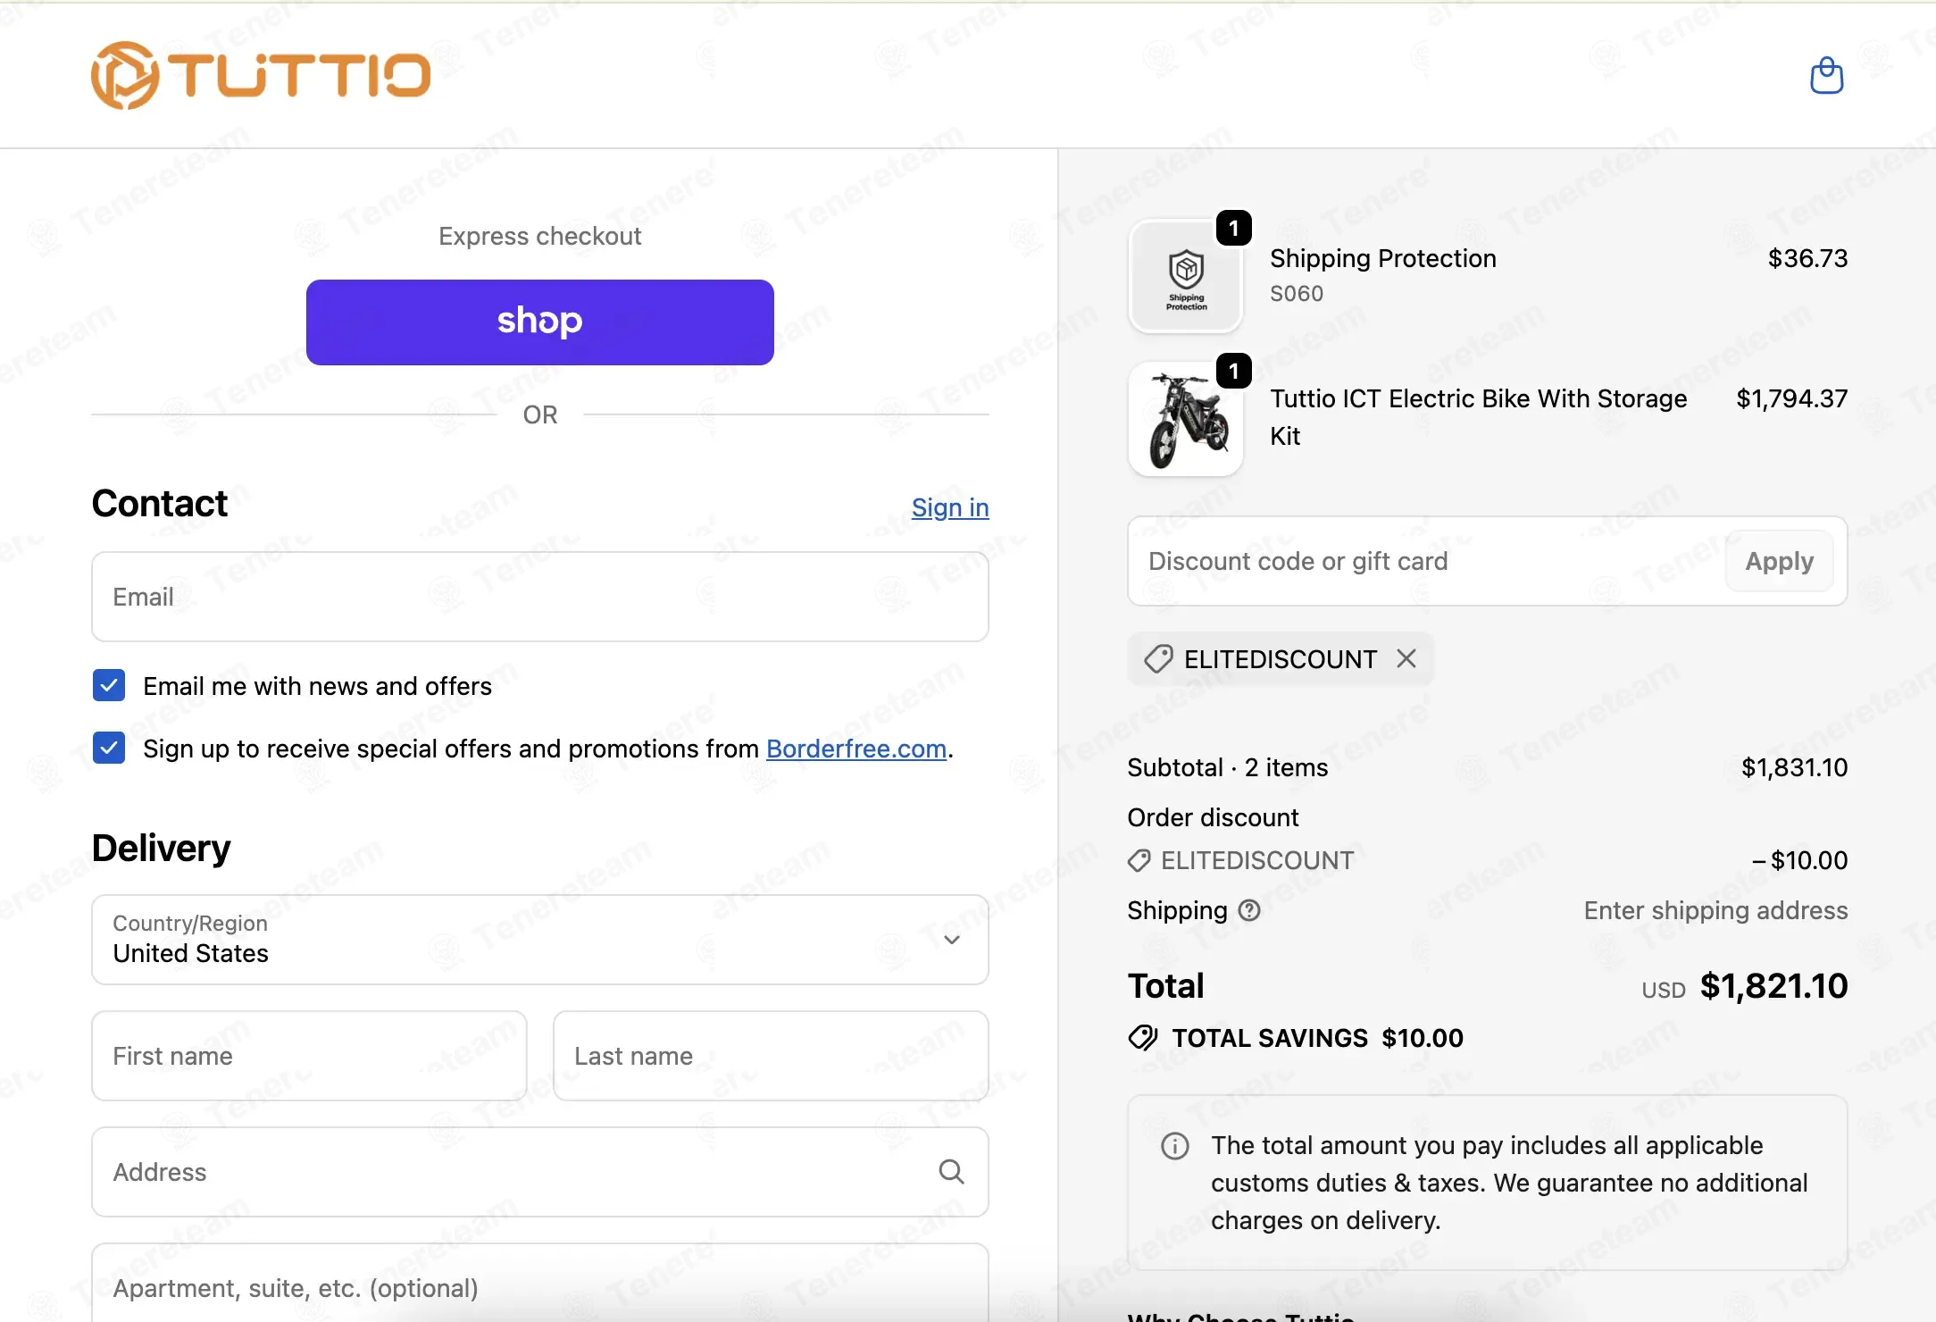Click the $1,794.37 bike price

[x=1791, y=398]
